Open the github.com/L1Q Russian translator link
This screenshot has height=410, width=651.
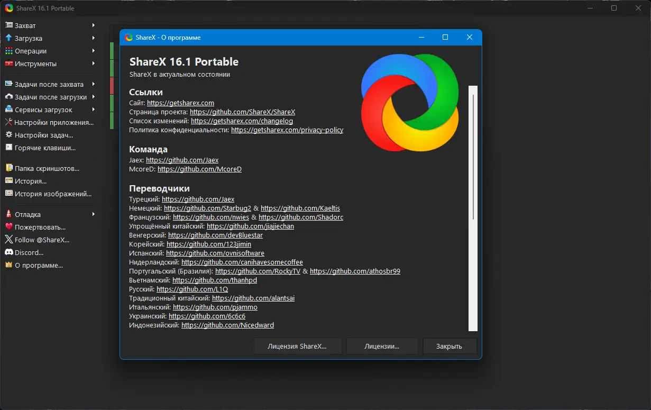pos(192,289)
